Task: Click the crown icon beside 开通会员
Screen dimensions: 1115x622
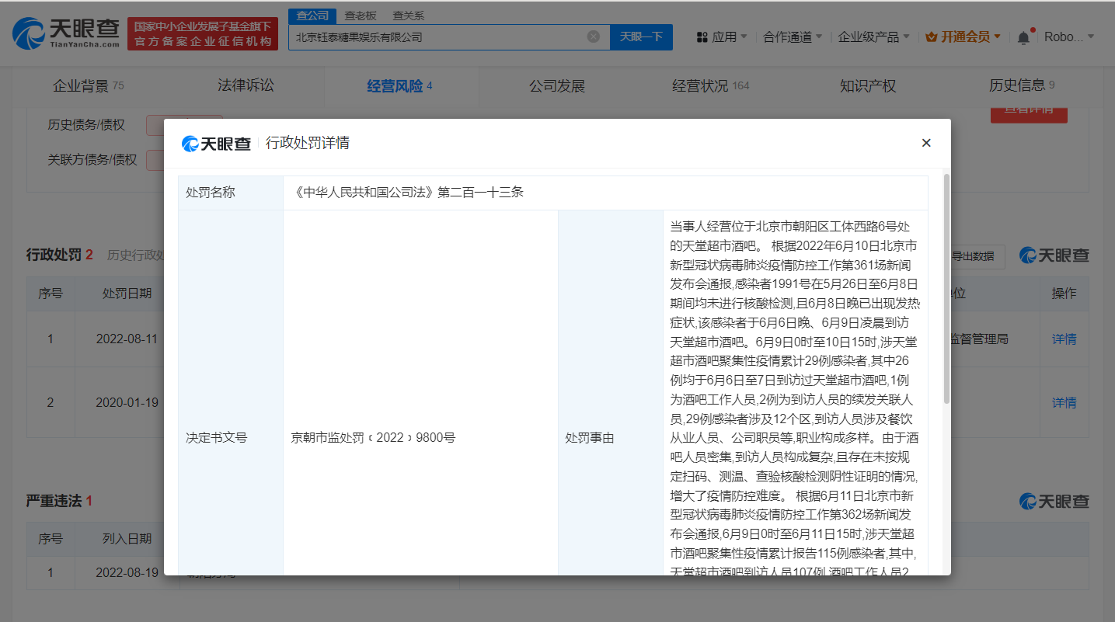Action: click(x=930, y=36)
